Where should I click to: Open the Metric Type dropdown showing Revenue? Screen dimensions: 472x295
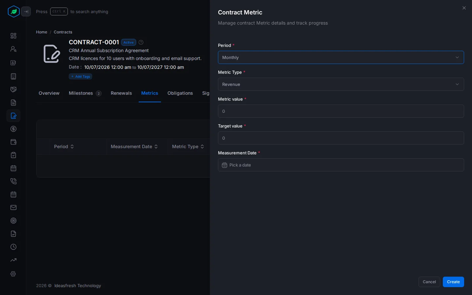point(341,84)
